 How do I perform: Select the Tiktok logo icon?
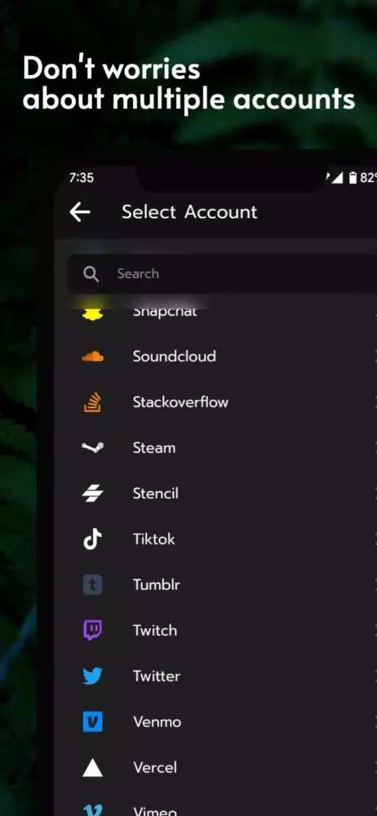93,539
